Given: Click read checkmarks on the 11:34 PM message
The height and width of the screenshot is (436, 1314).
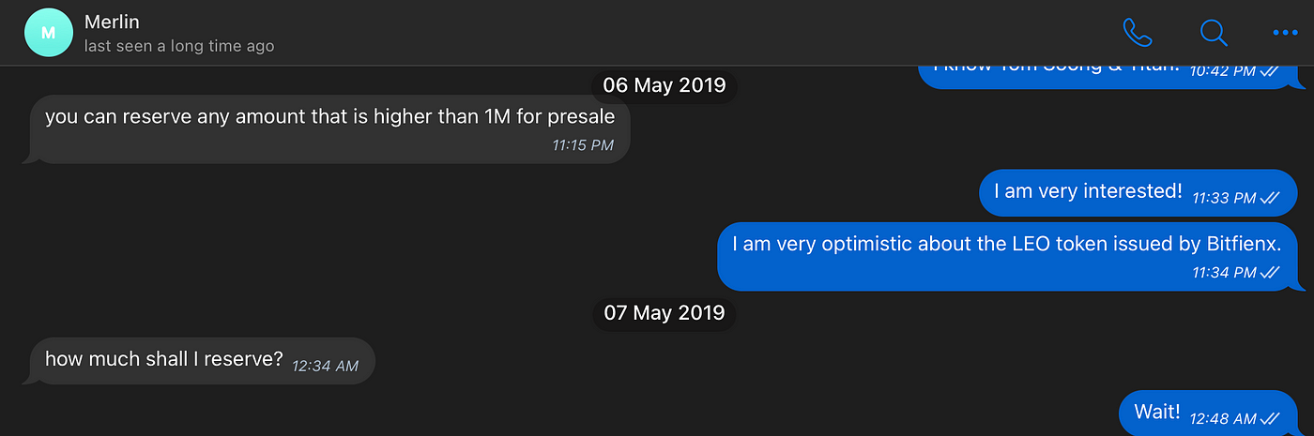Looking at the screenshot, I should pyautogui.click(x=1270, y=272).
